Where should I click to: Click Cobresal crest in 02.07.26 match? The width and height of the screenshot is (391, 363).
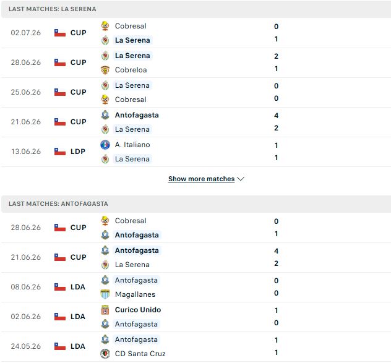pyautogui.click(x=105, y=26)
